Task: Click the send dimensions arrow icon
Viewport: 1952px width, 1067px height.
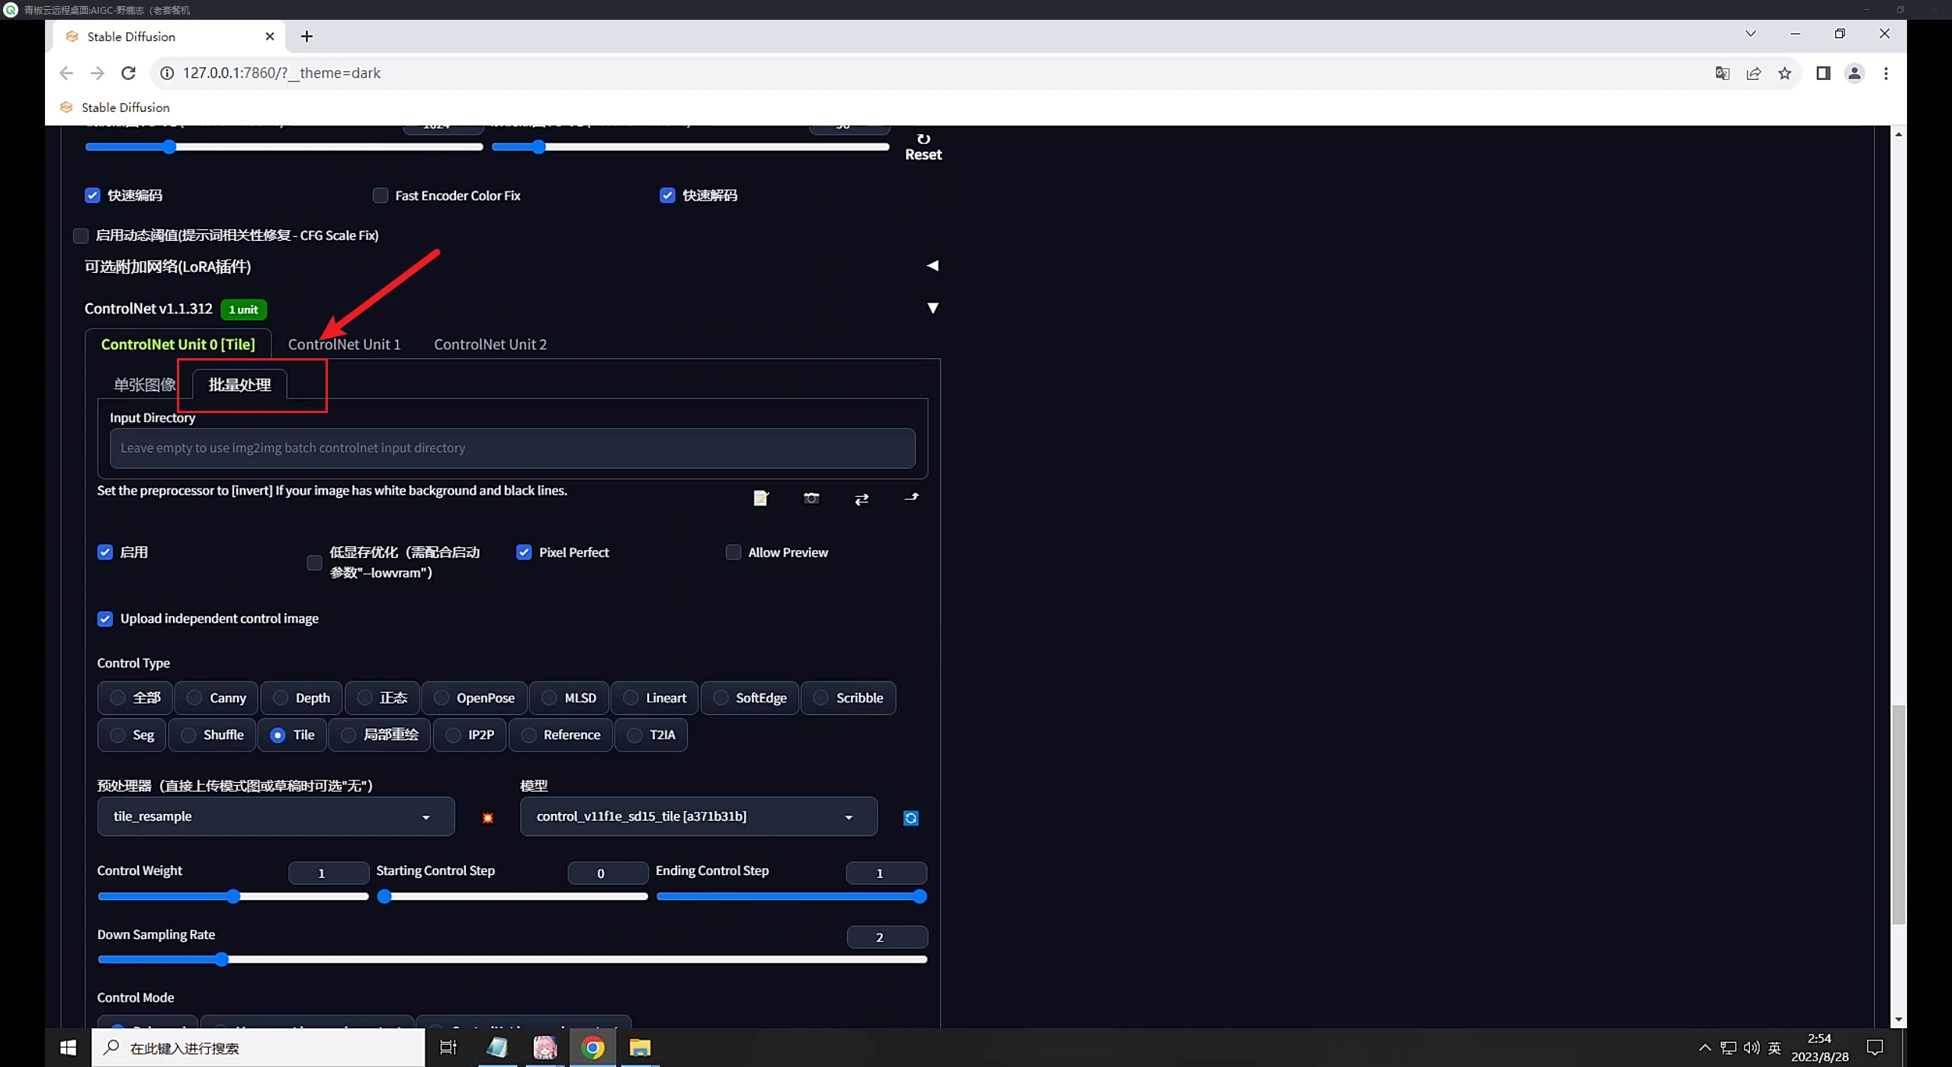Action: click(x=911, y=498)
